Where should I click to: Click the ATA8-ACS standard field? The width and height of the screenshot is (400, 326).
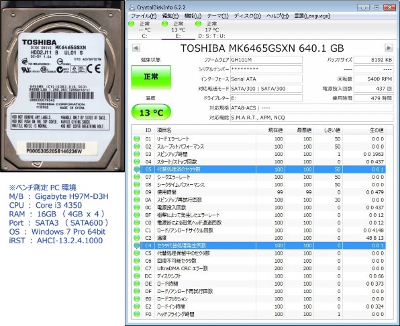point(311,108)
